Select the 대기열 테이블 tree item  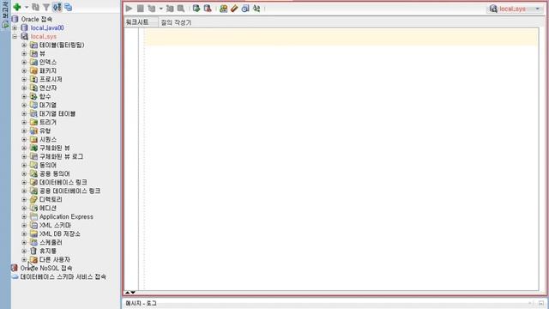(x=57, y=113)
